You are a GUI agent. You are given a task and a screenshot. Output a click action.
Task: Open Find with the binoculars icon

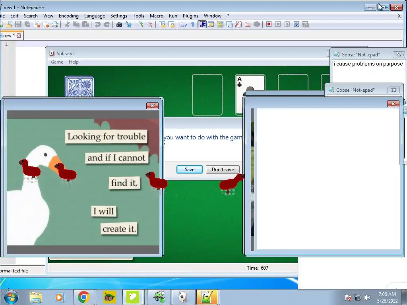point(119,24)
